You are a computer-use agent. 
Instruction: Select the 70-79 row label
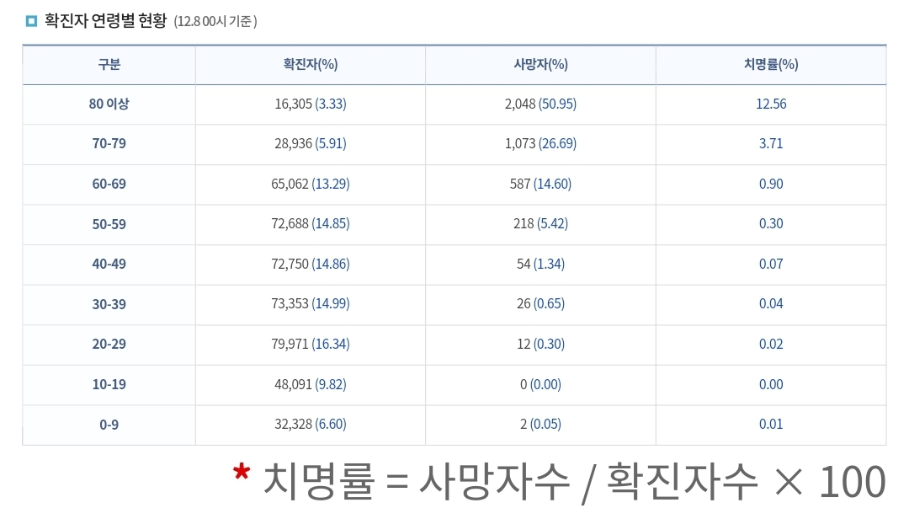click(109, 143)
